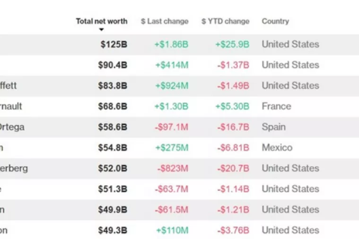Click the Country column header
The height and width of the screenshot is (239, 359).
coord(275,21)
